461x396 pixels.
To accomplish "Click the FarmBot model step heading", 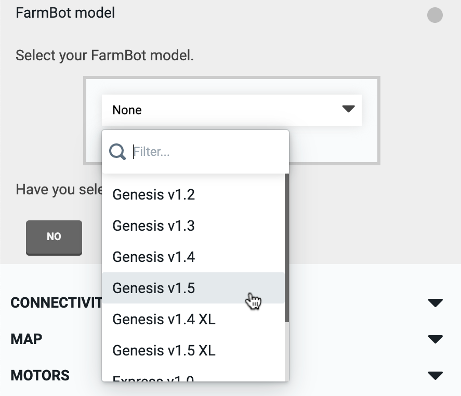I will pos(65,13).
